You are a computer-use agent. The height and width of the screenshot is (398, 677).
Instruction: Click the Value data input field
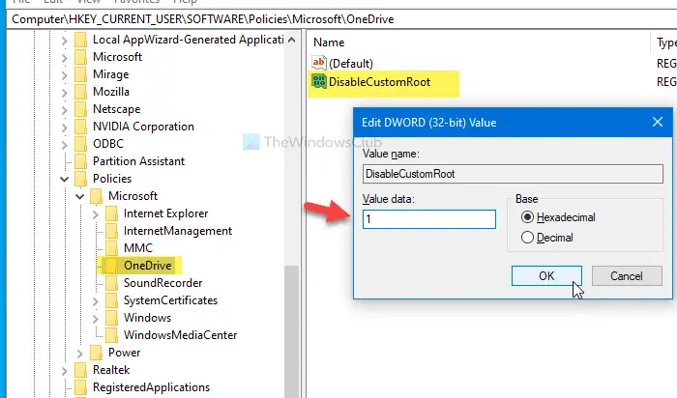tap(429, 219)
